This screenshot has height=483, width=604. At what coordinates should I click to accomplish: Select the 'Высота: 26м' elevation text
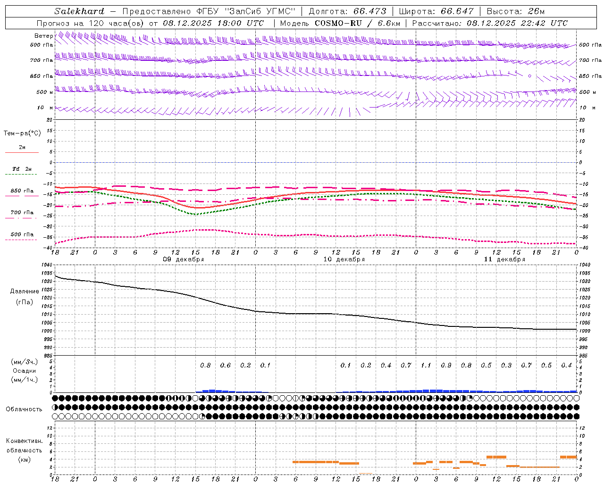[515, 11]
